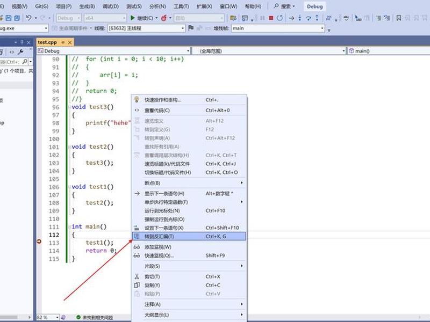Close the test.cpp tab with its X
The height and width of the screenshot is (322, 430).
[70, 42]
